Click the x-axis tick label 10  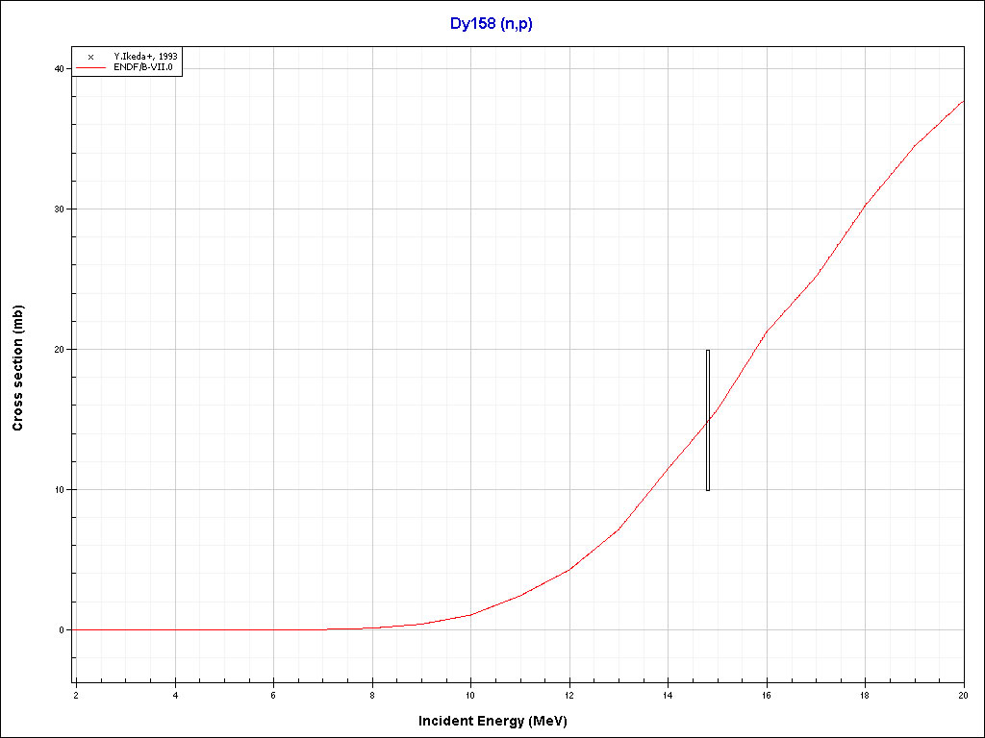470,694
